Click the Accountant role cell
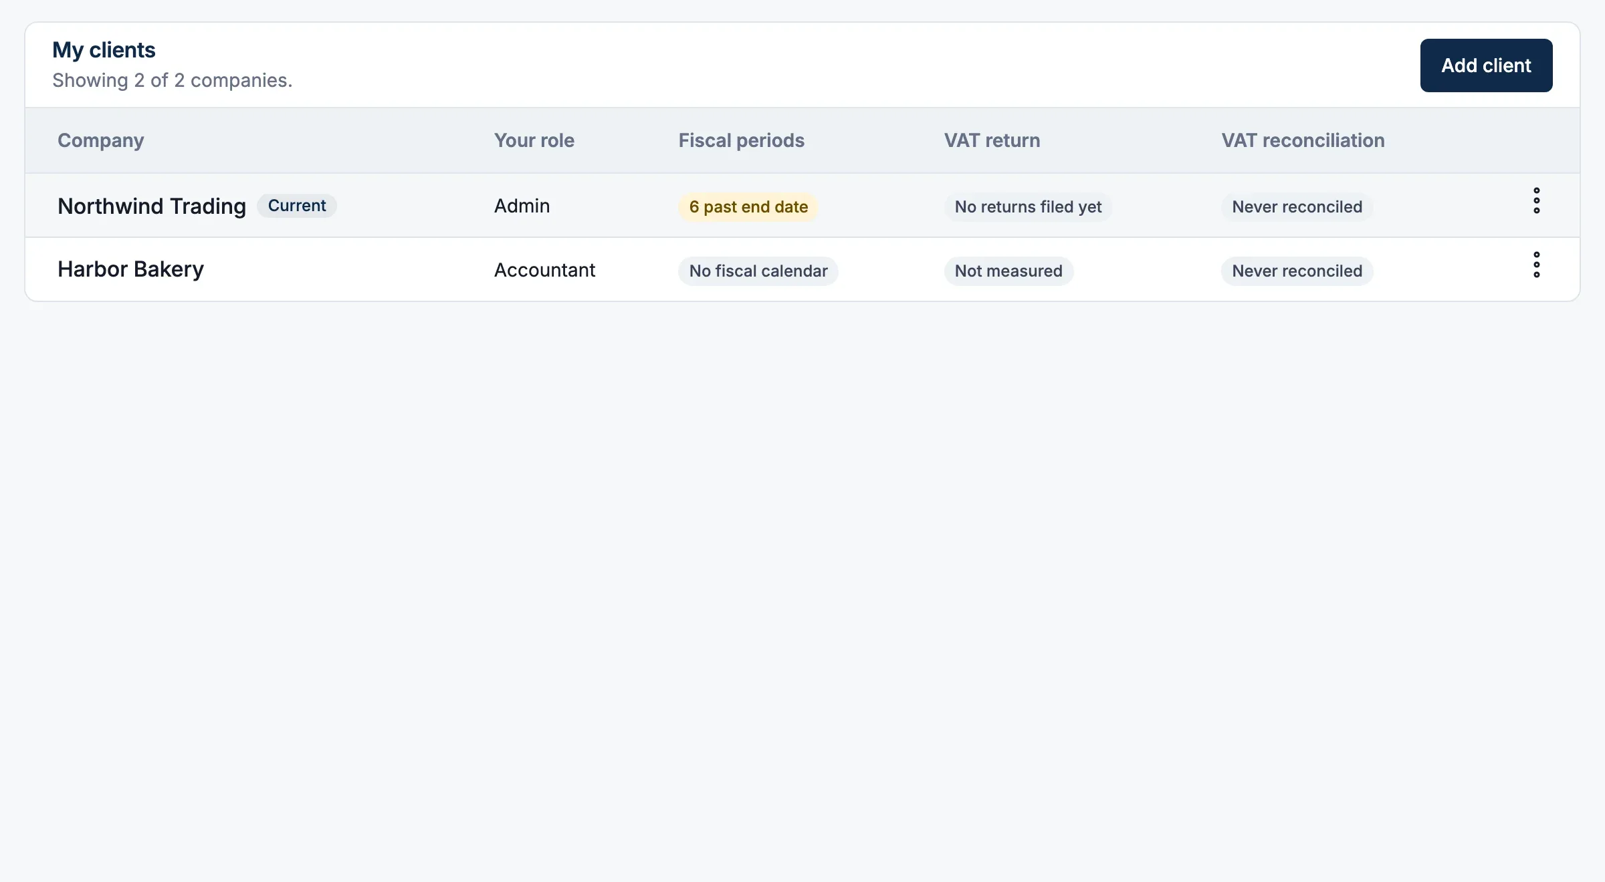The image size is (1605, 882). click(544, 270)
